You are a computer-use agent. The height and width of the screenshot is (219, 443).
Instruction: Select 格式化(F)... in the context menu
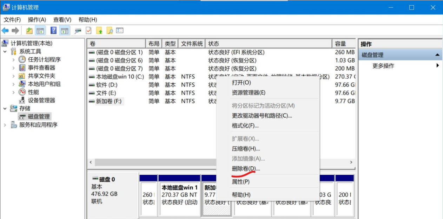pos(245,125)
